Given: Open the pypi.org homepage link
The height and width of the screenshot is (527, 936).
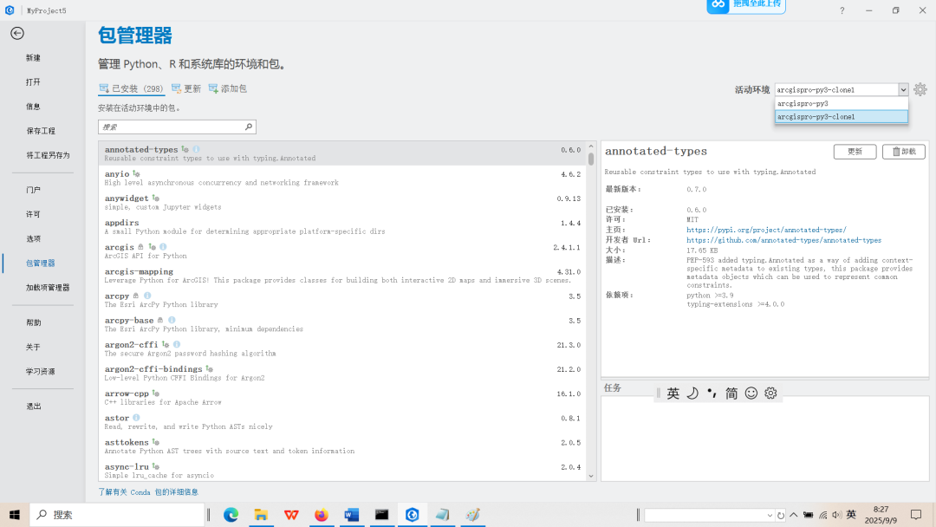Looking at the screenshot, I should point(766,230).
